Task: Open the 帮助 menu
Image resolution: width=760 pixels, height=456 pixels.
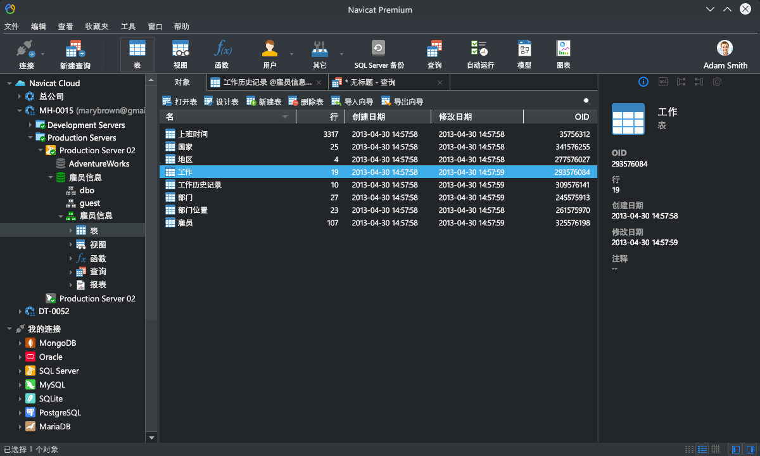Action: 181,27
